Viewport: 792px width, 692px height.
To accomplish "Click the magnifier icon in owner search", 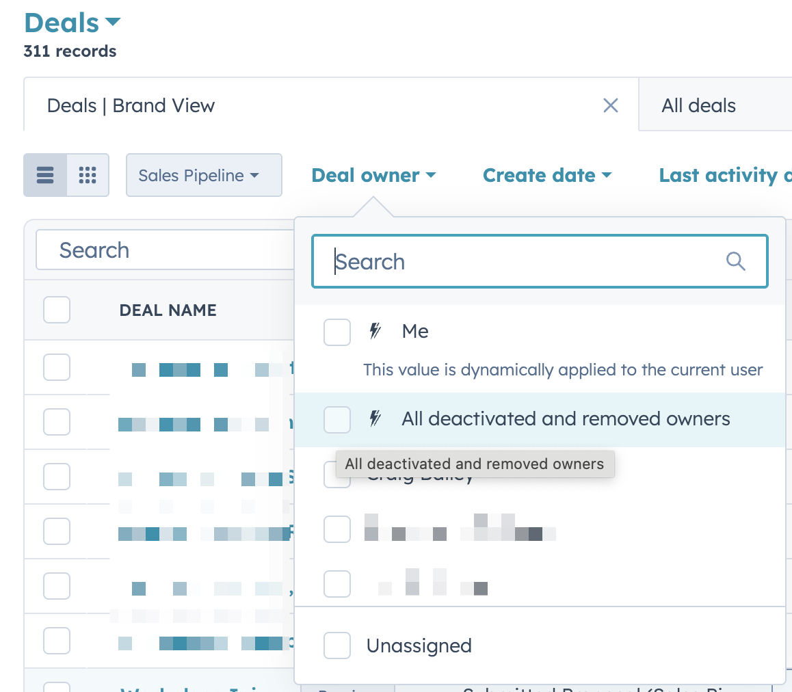I will pos(735,261).
